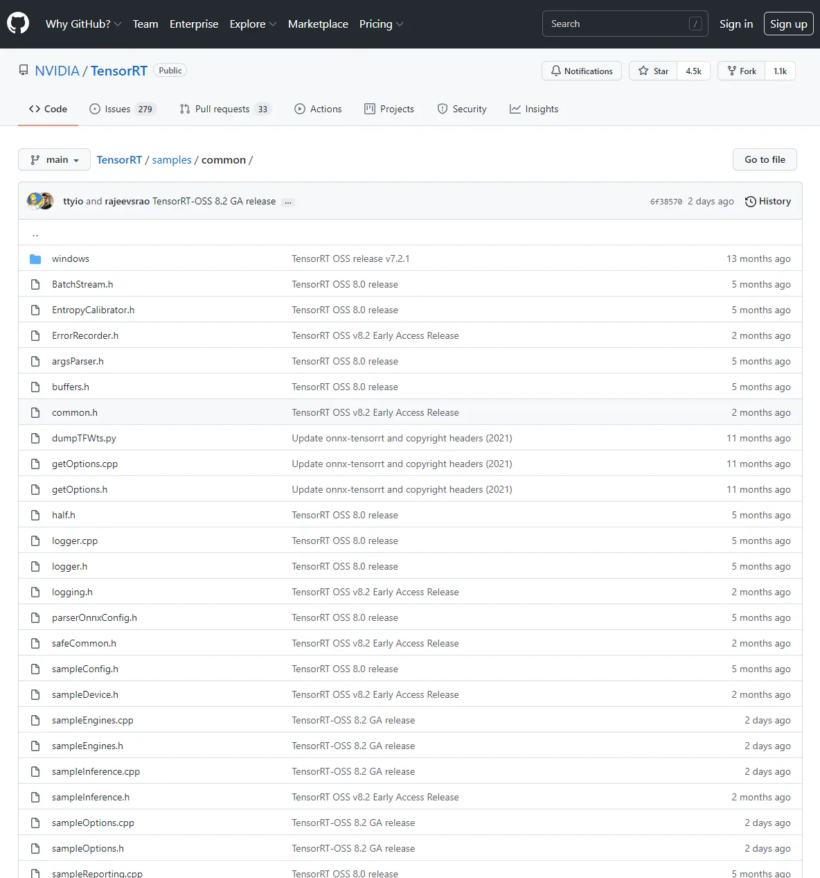Click the commit author avatars
The image size is (820, 878).
(40, 201)
